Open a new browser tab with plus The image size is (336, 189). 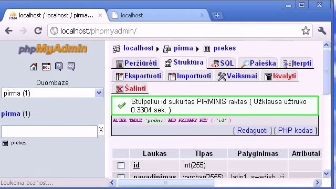point(217,15)
